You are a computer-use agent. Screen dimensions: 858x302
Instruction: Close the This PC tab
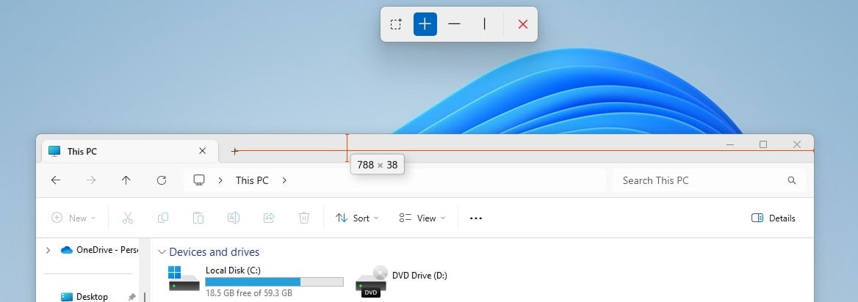point(203,151)
